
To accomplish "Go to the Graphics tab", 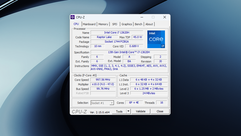I will [127, 24].
